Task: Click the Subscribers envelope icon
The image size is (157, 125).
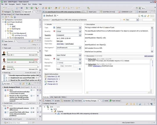Action: pyautogui.click(x=46, y=76)
